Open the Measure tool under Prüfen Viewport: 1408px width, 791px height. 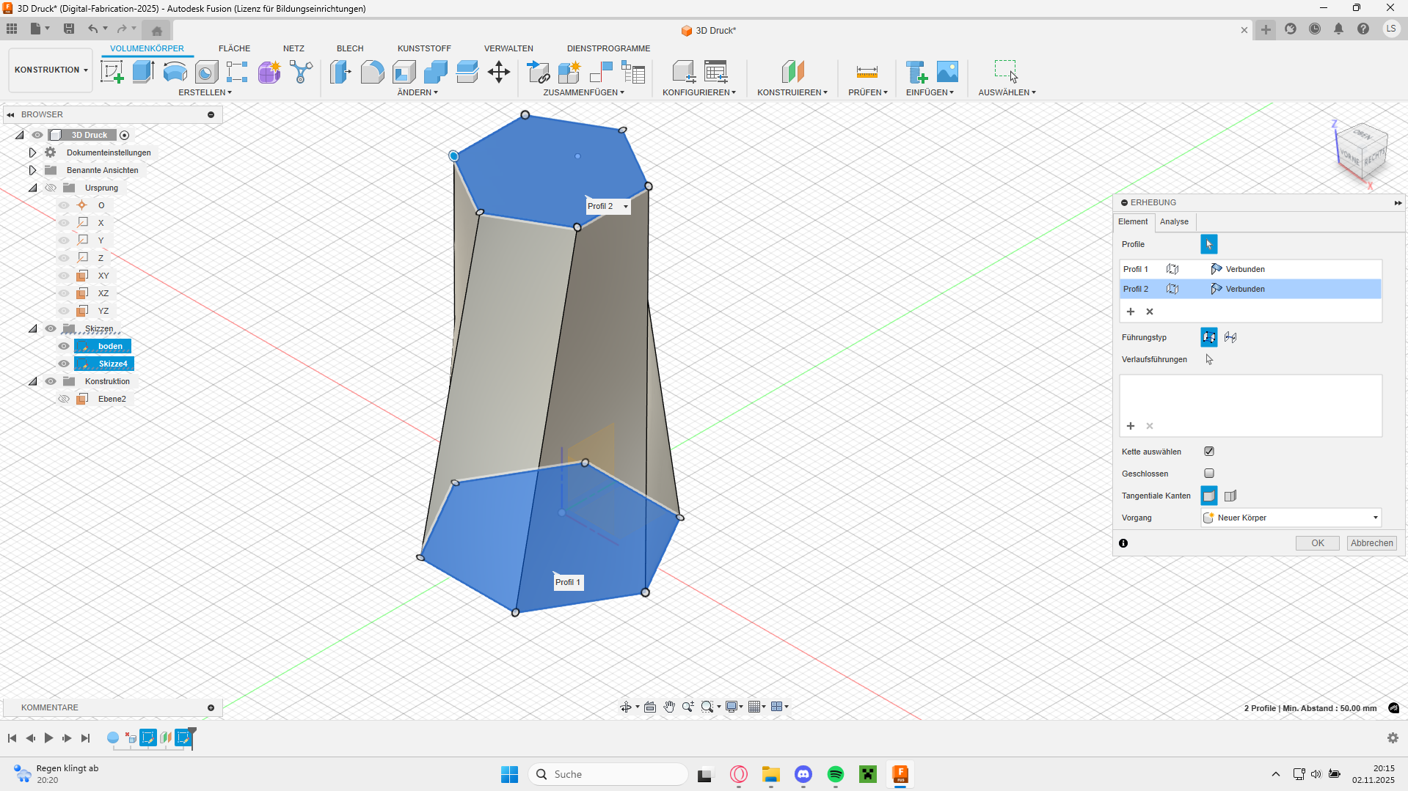(867, 72)
